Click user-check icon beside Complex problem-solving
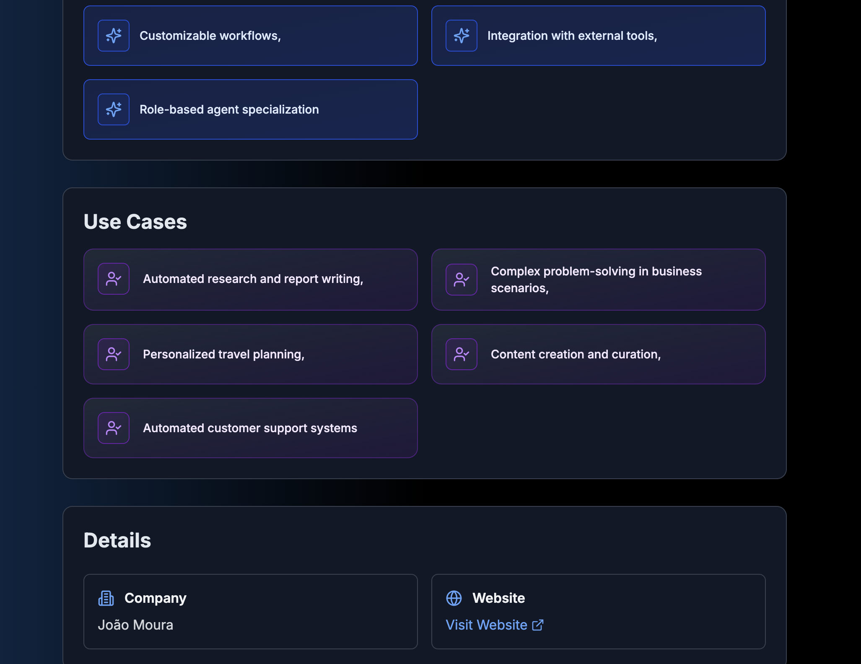The height and width of the screenshot is (664, 861). click(462, 280)
